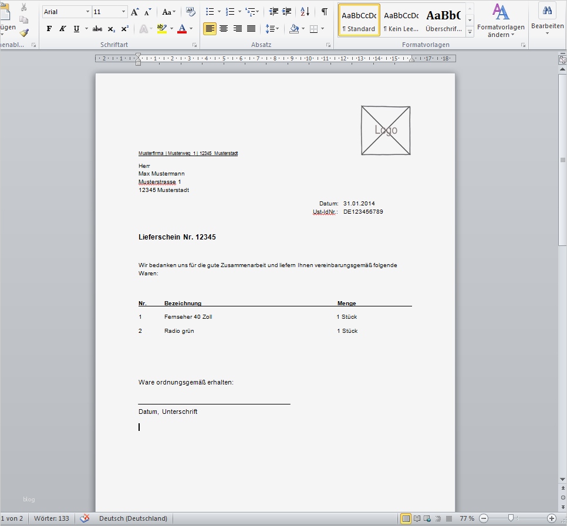Toggle bold formatting with the F icon
Image resolution: width=567 pixels, height=526 pixels.
coord(49,28)
